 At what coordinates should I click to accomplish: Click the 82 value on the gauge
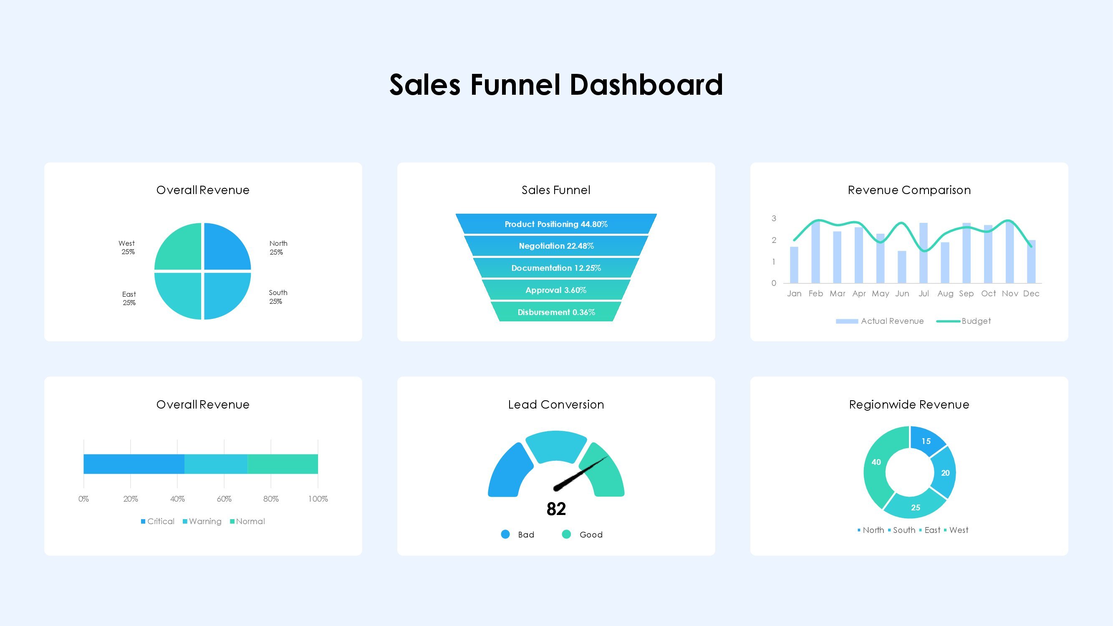coord(557,509)
